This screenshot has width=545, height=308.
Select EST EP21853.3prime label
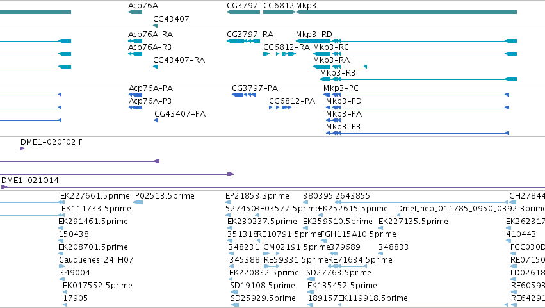257,196
